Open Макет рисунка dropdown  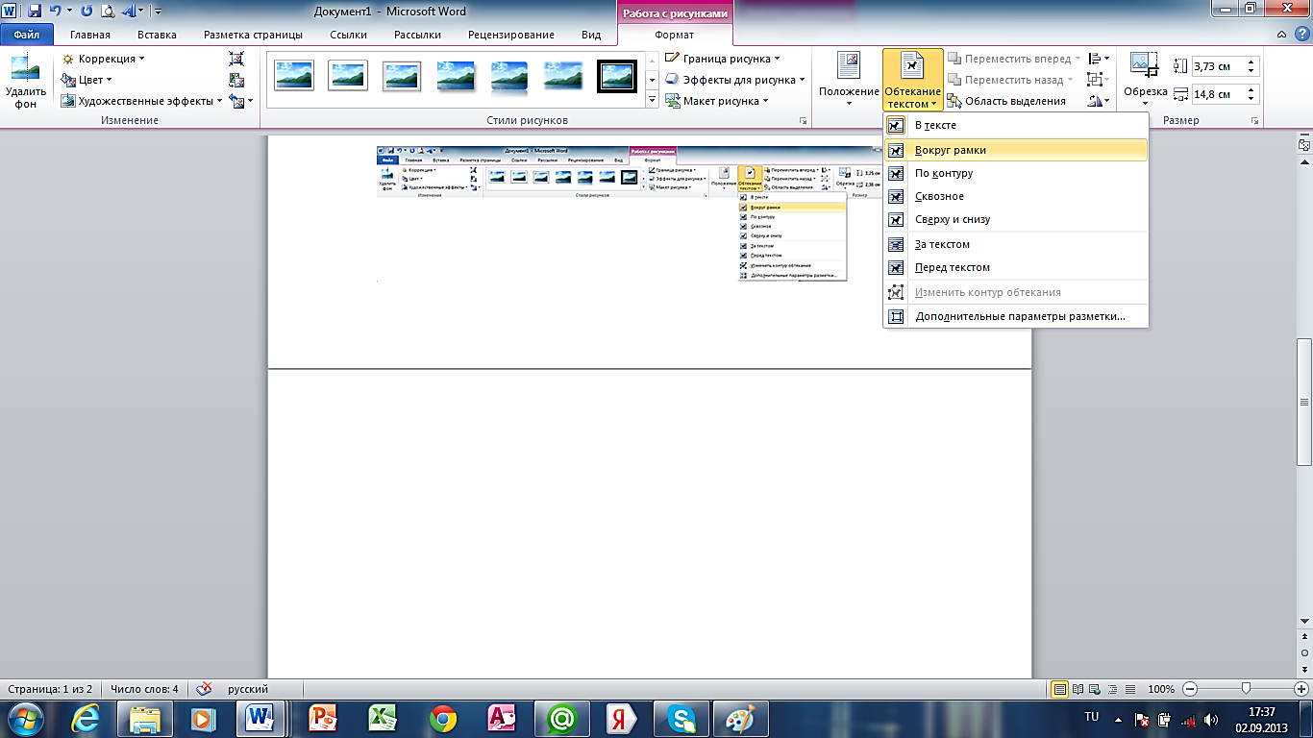(716, 101)
